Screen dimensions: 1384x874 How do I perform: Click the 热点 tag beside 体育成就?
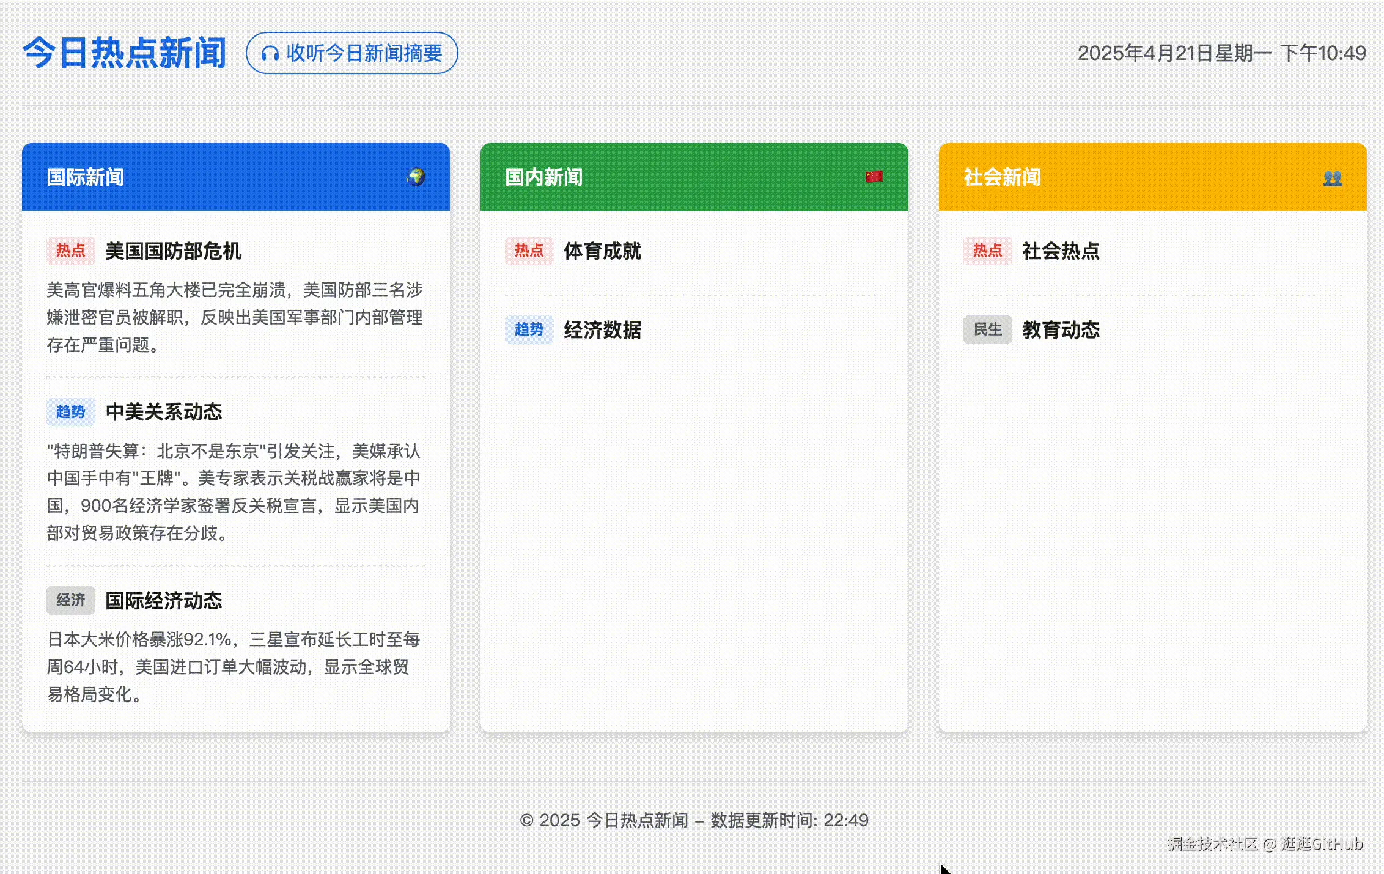529,251
